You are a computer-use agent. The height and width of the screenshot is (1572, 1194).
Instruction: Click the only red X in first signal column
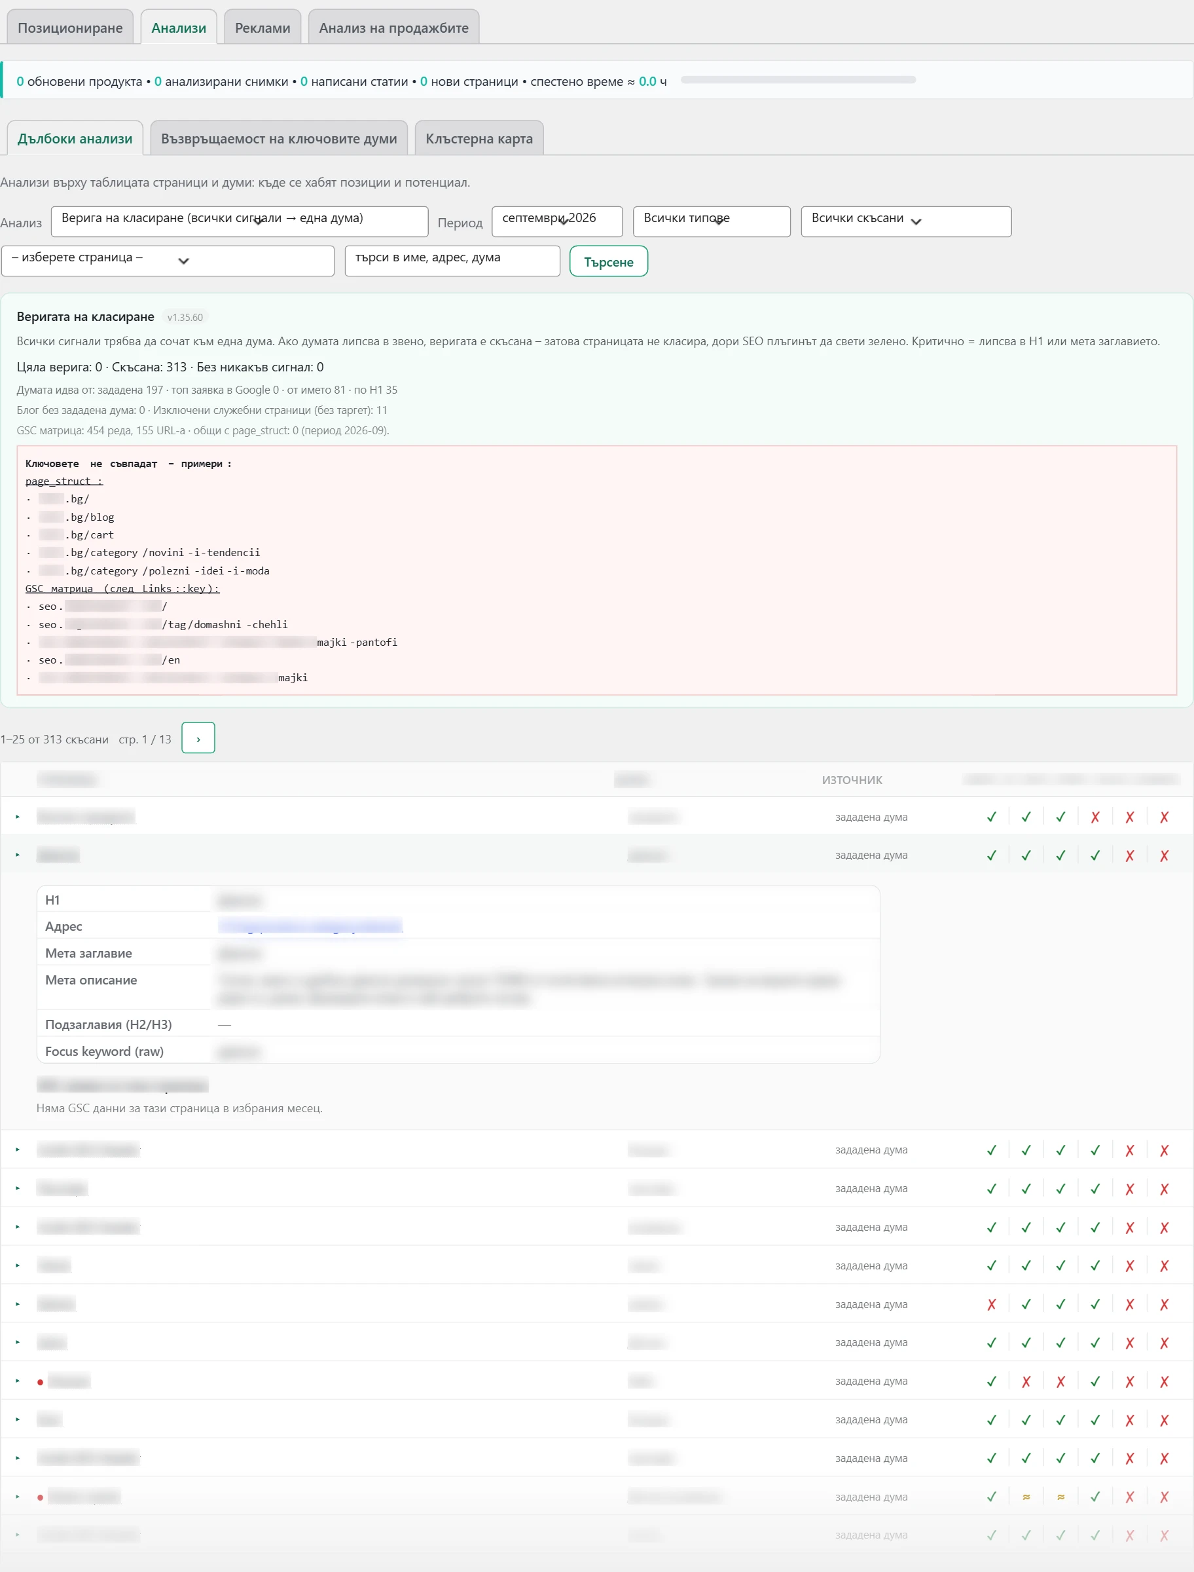point(992,1304)
